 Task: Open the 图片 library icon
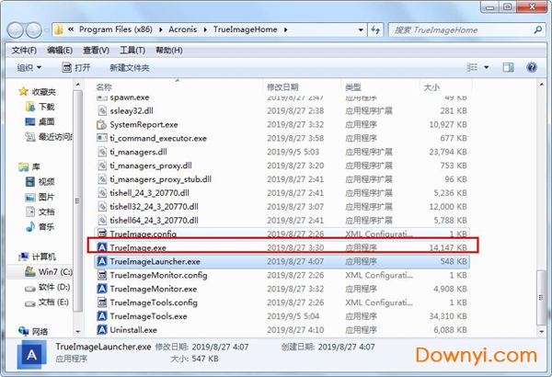[x=30, y=197]
